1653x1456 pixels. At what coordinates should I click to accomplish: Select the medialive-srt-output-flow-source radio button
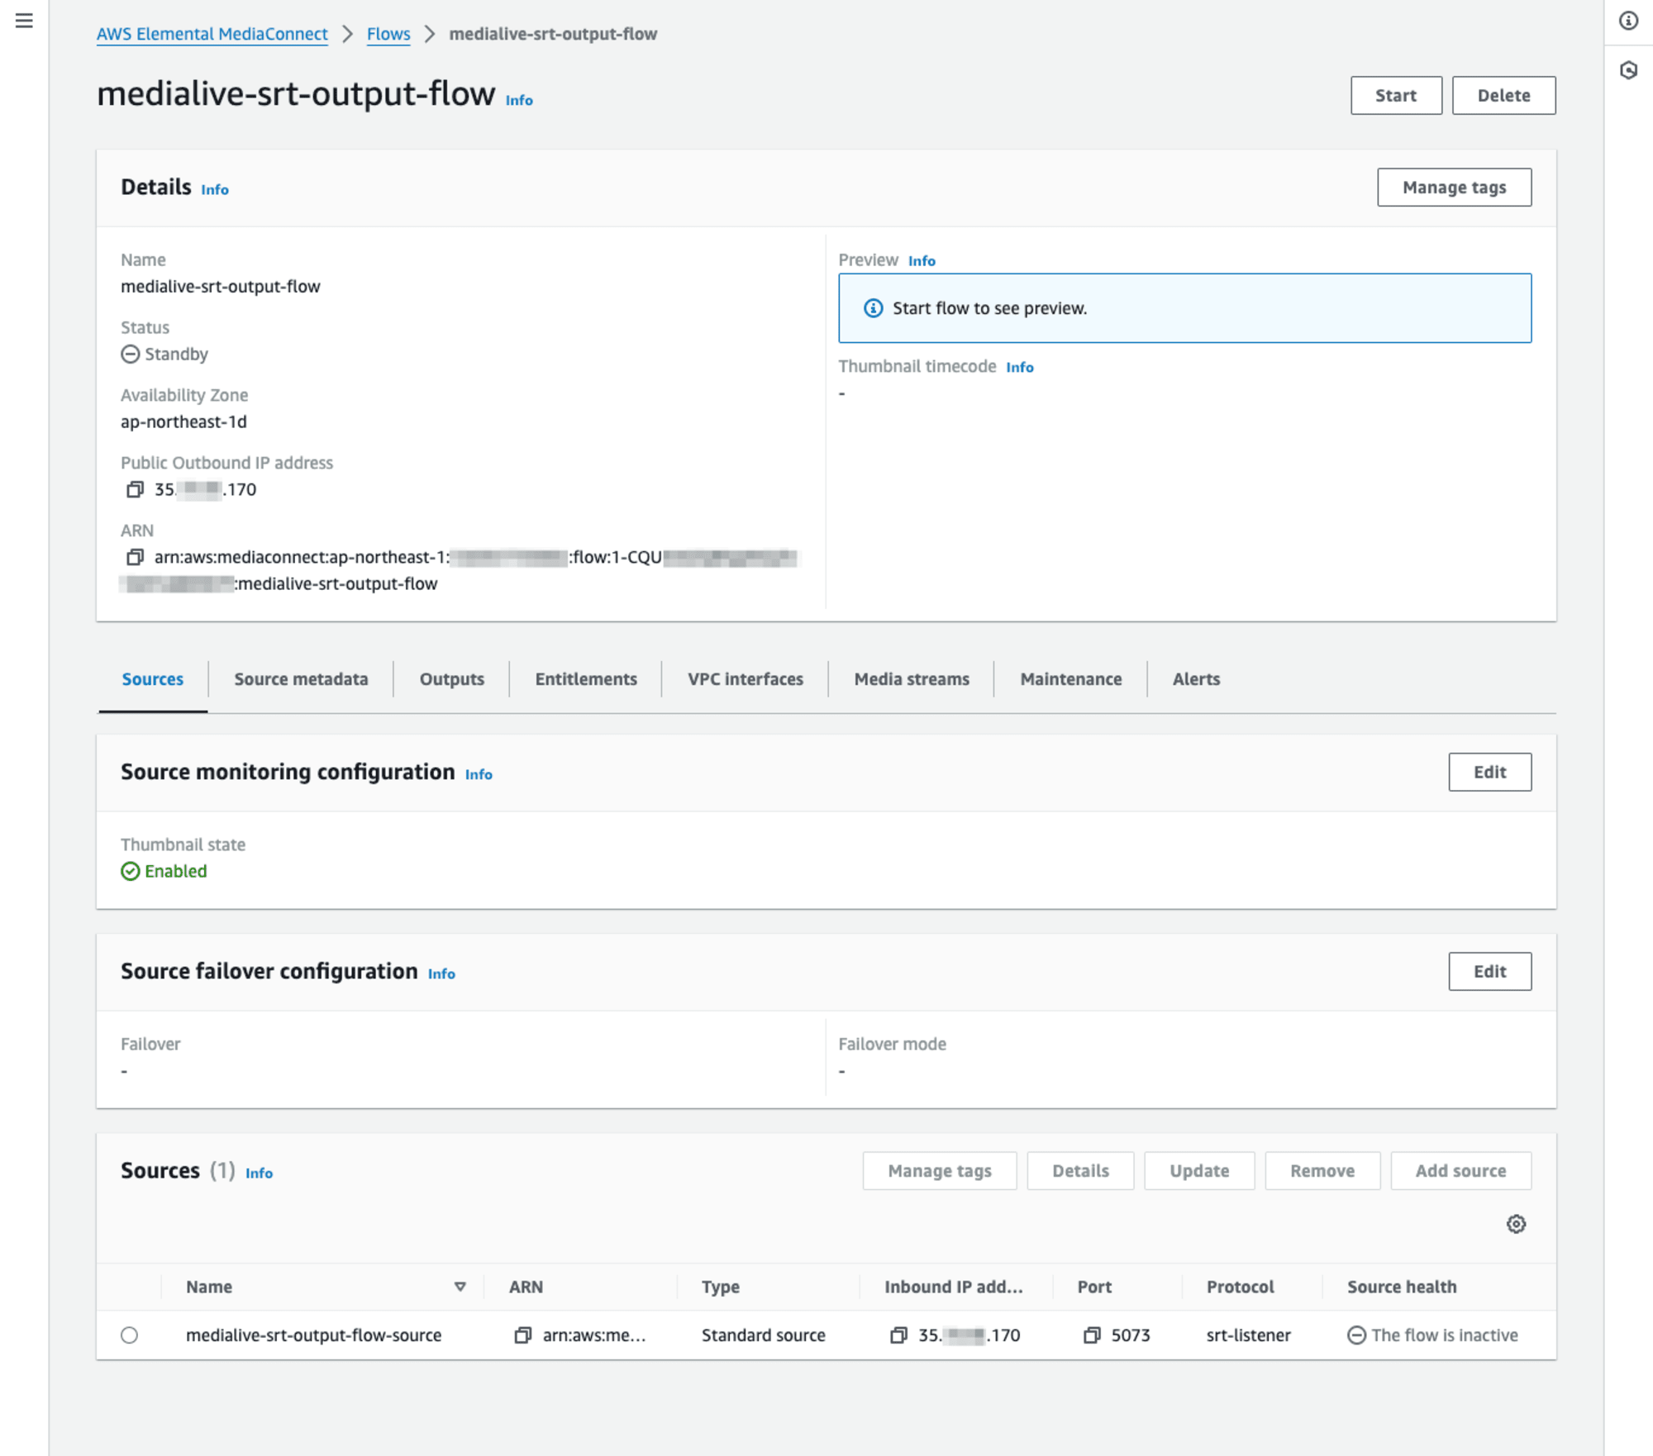click(129, 1335)
